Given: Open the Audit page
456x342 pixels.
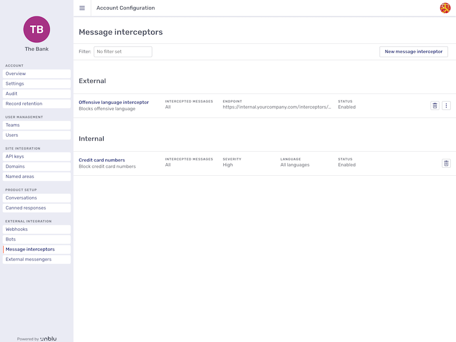Looking at the screenshot, I should [36, 94].
